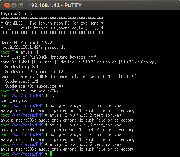
Task: Click the http://www.openelec.tv URL text
Action: [x=58, y=28]
